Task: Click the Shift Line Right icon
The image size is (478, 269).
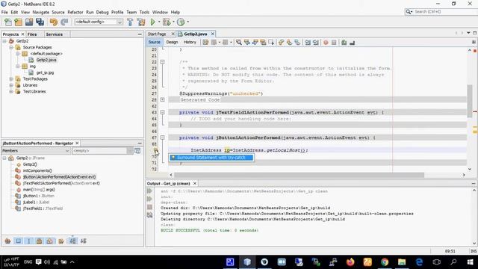Action: click(x=315, y=43)
